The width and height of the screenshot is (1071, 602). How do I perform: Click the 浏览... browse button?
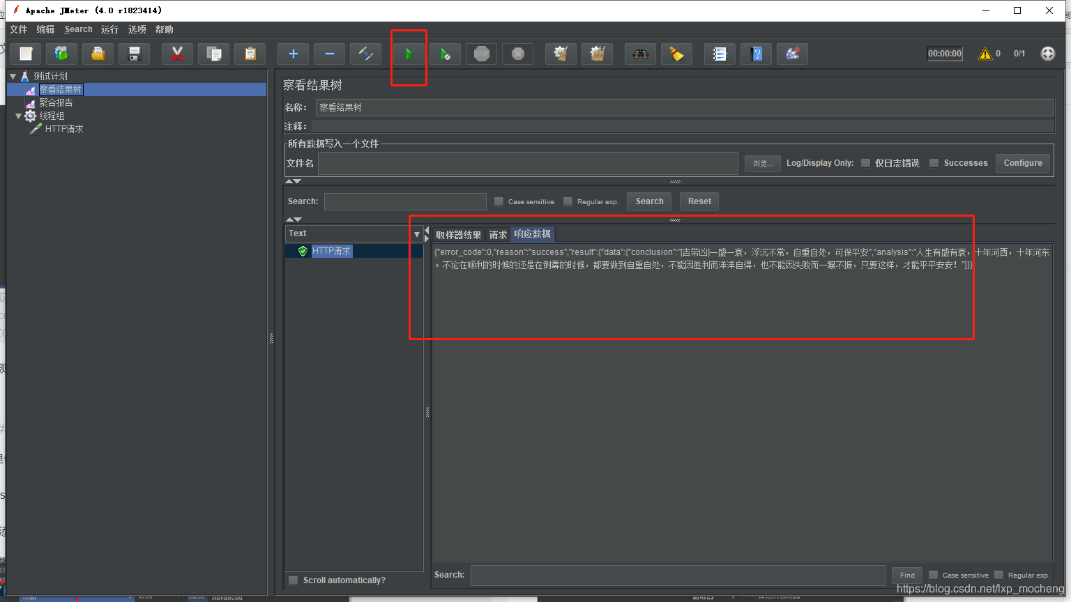pos(762,163)
